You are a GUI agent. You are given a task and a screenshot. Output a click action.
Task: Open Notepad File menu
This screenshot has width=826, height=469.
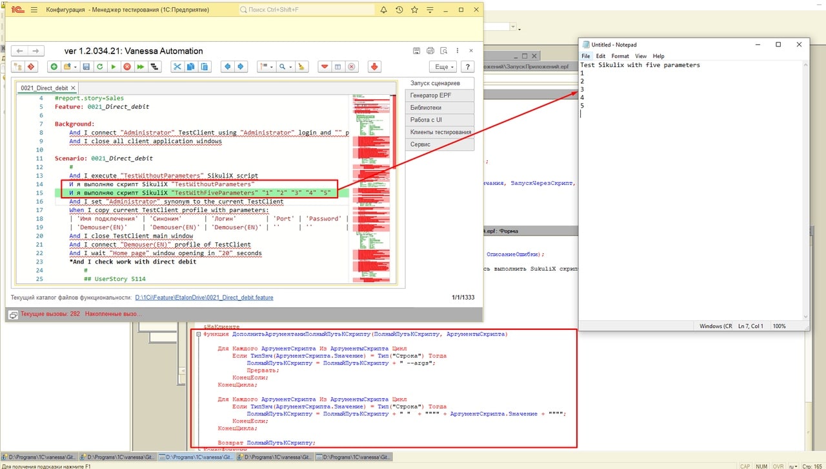[586, 56]
